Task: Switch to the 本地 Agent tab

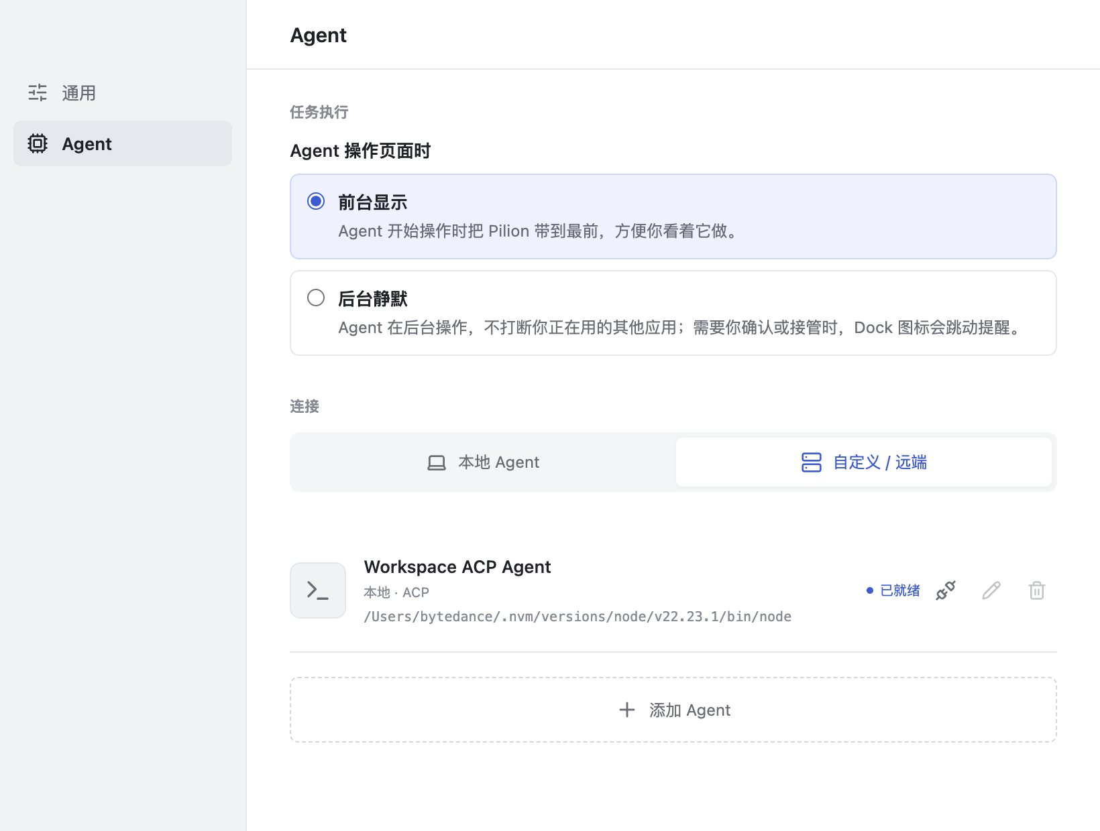Action: coord(483,462)
